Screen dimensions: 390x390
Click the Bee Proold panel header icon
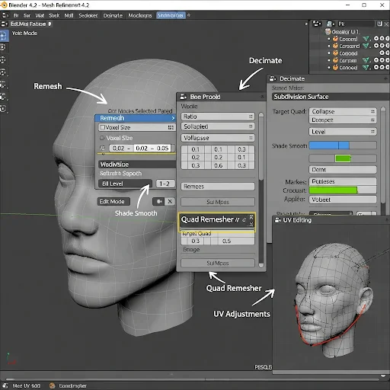point(184,97)
